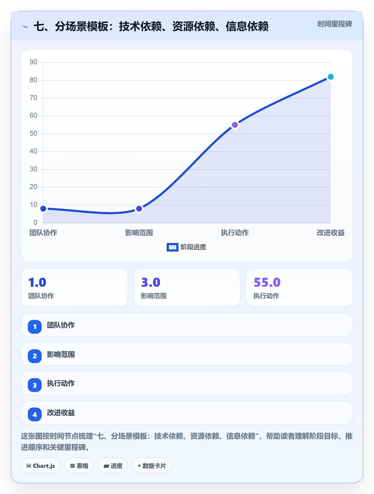
Task: Click the 执行动作 x-axis label under the chart
Action: tap(235, 233)
